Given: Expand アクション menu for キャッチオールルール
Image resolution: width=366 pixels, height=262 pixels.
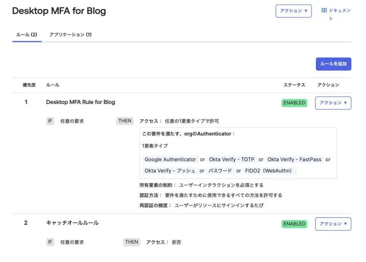Looking at the screenshot, I should 333,224.
